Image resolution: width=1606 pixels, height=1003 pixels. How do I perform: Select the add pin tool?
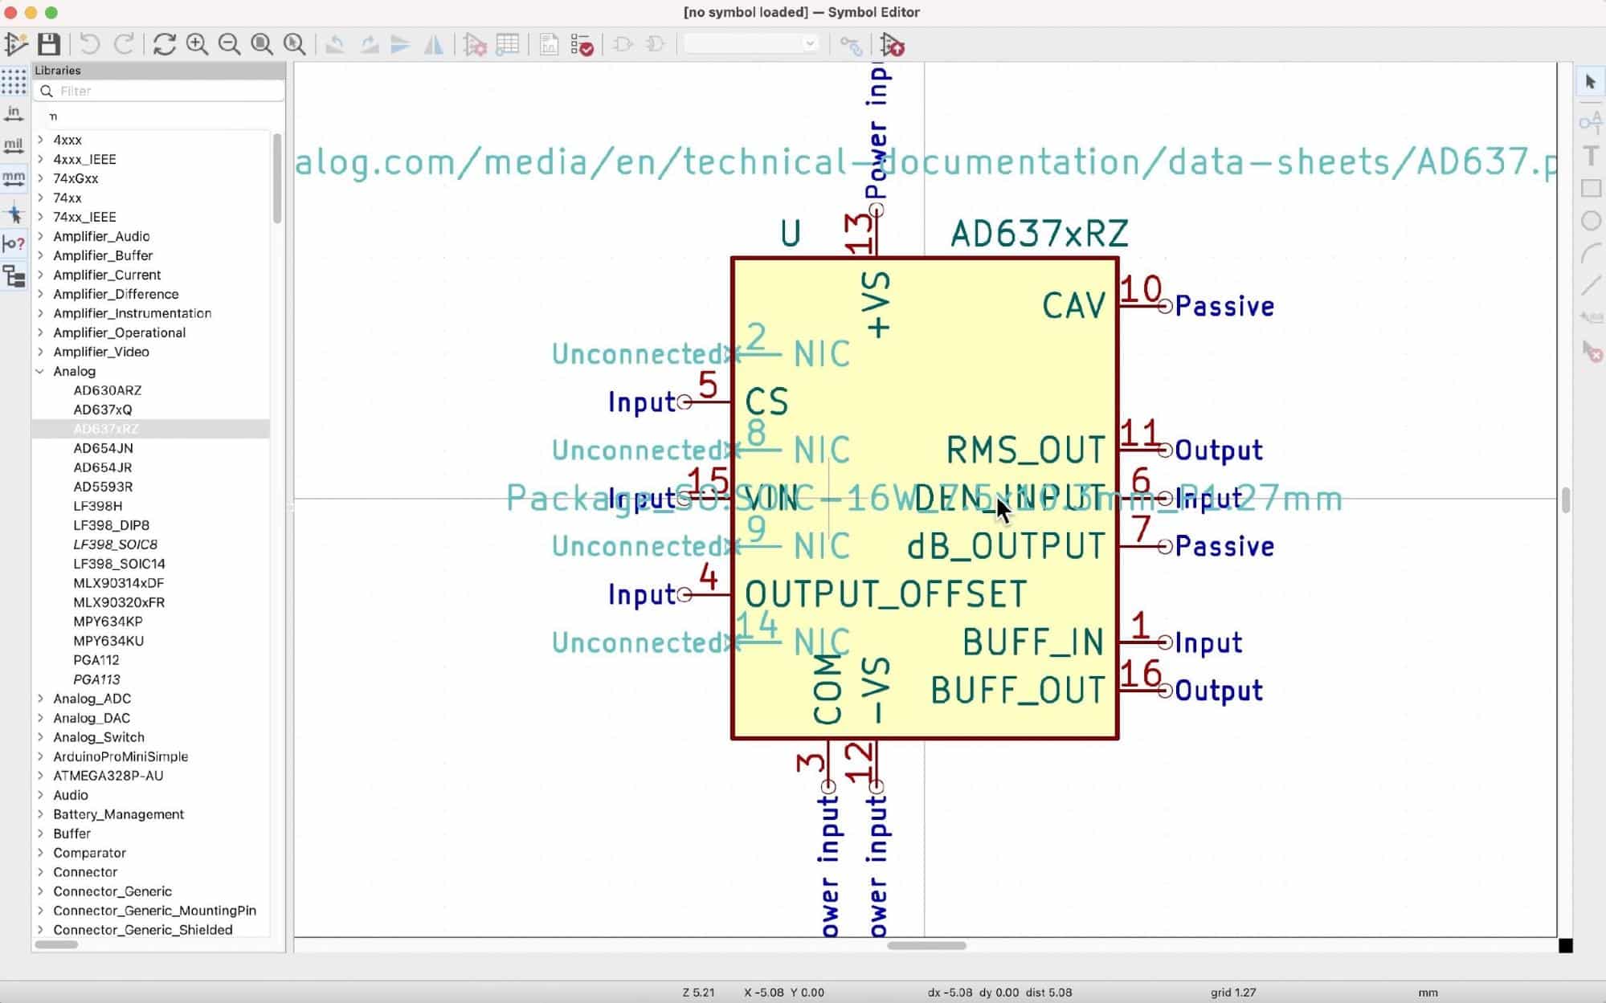coord(1591,122)
